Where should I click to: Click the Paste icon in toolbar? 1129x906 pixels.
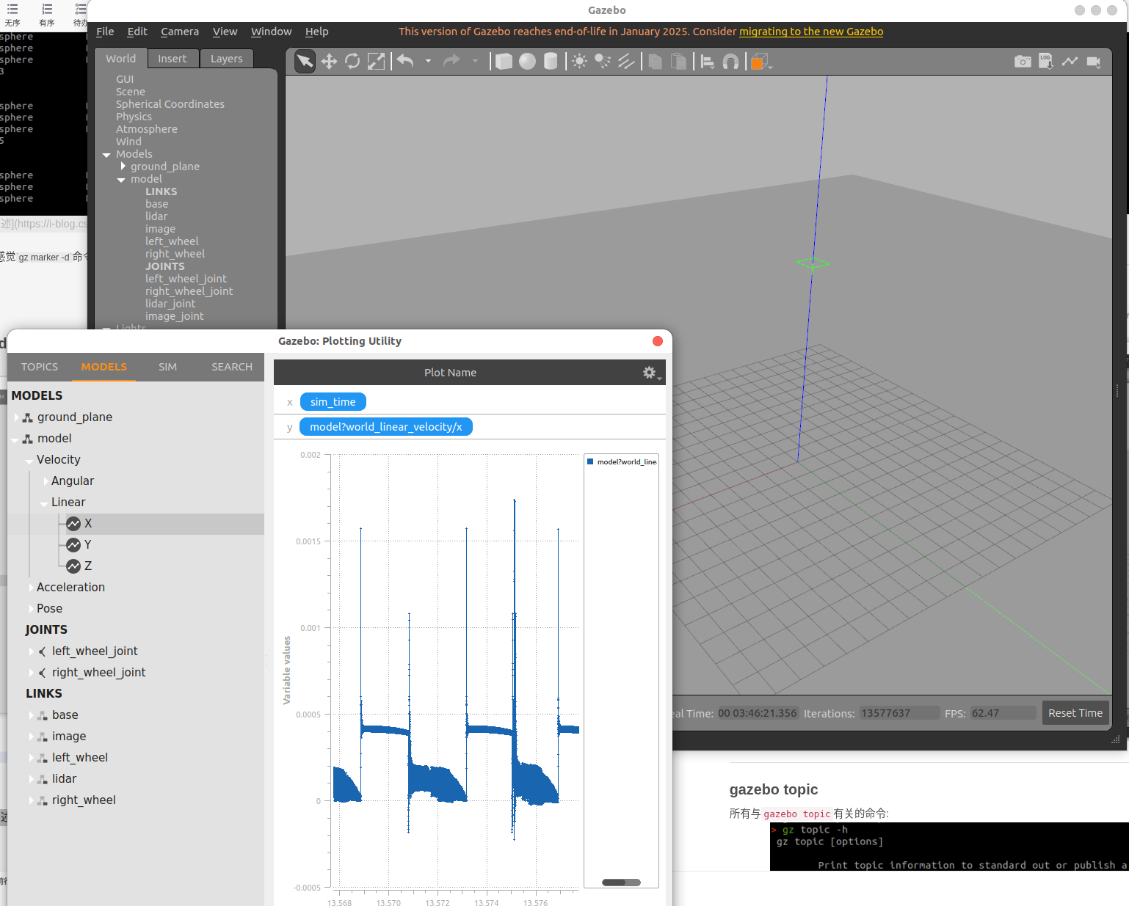[x=679, y=62]
